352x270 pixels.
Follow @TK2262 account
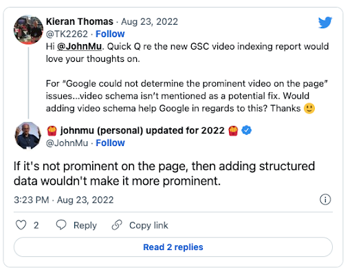coord(110,34)
